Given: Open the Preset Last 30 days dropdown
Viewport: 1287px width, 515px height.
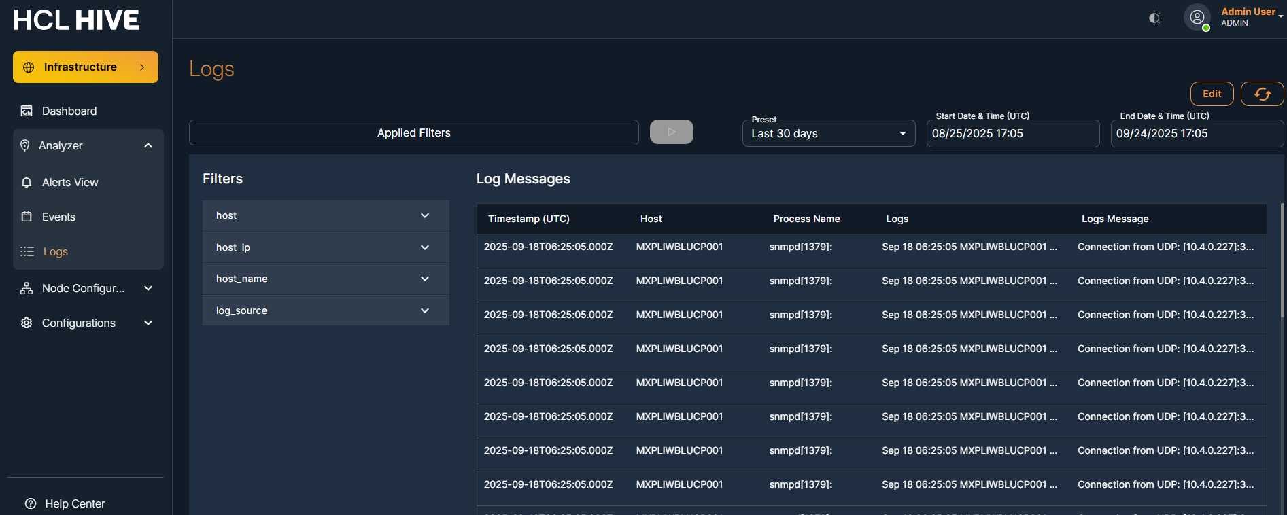Looking at the screenshot, I should click(828, 133).
